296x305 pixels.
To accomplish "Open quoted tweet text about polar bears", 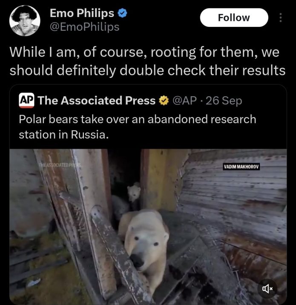I will (x=138, y=127).
